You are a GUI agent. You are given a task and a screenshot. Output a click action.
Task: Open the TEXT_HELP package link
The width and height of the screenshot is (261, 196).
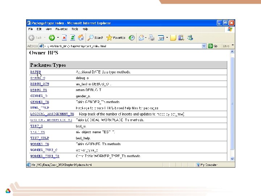(x=40, y=138)
